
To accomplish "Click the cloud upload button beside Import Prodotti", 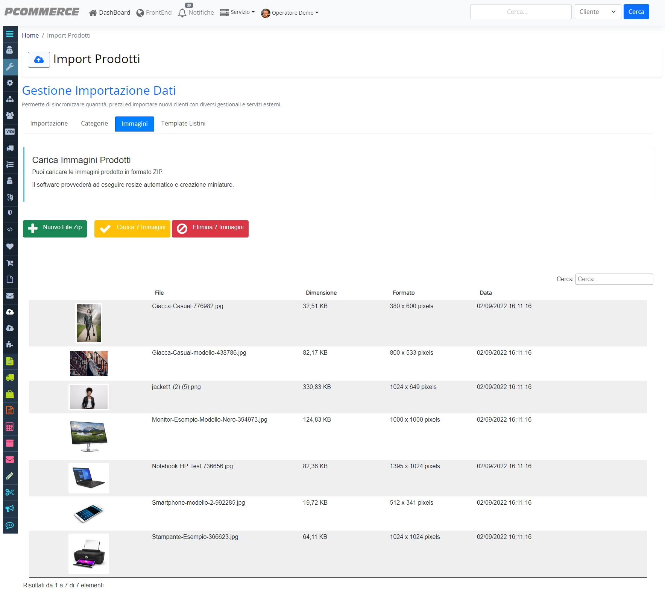I will (x=39, y=60).
